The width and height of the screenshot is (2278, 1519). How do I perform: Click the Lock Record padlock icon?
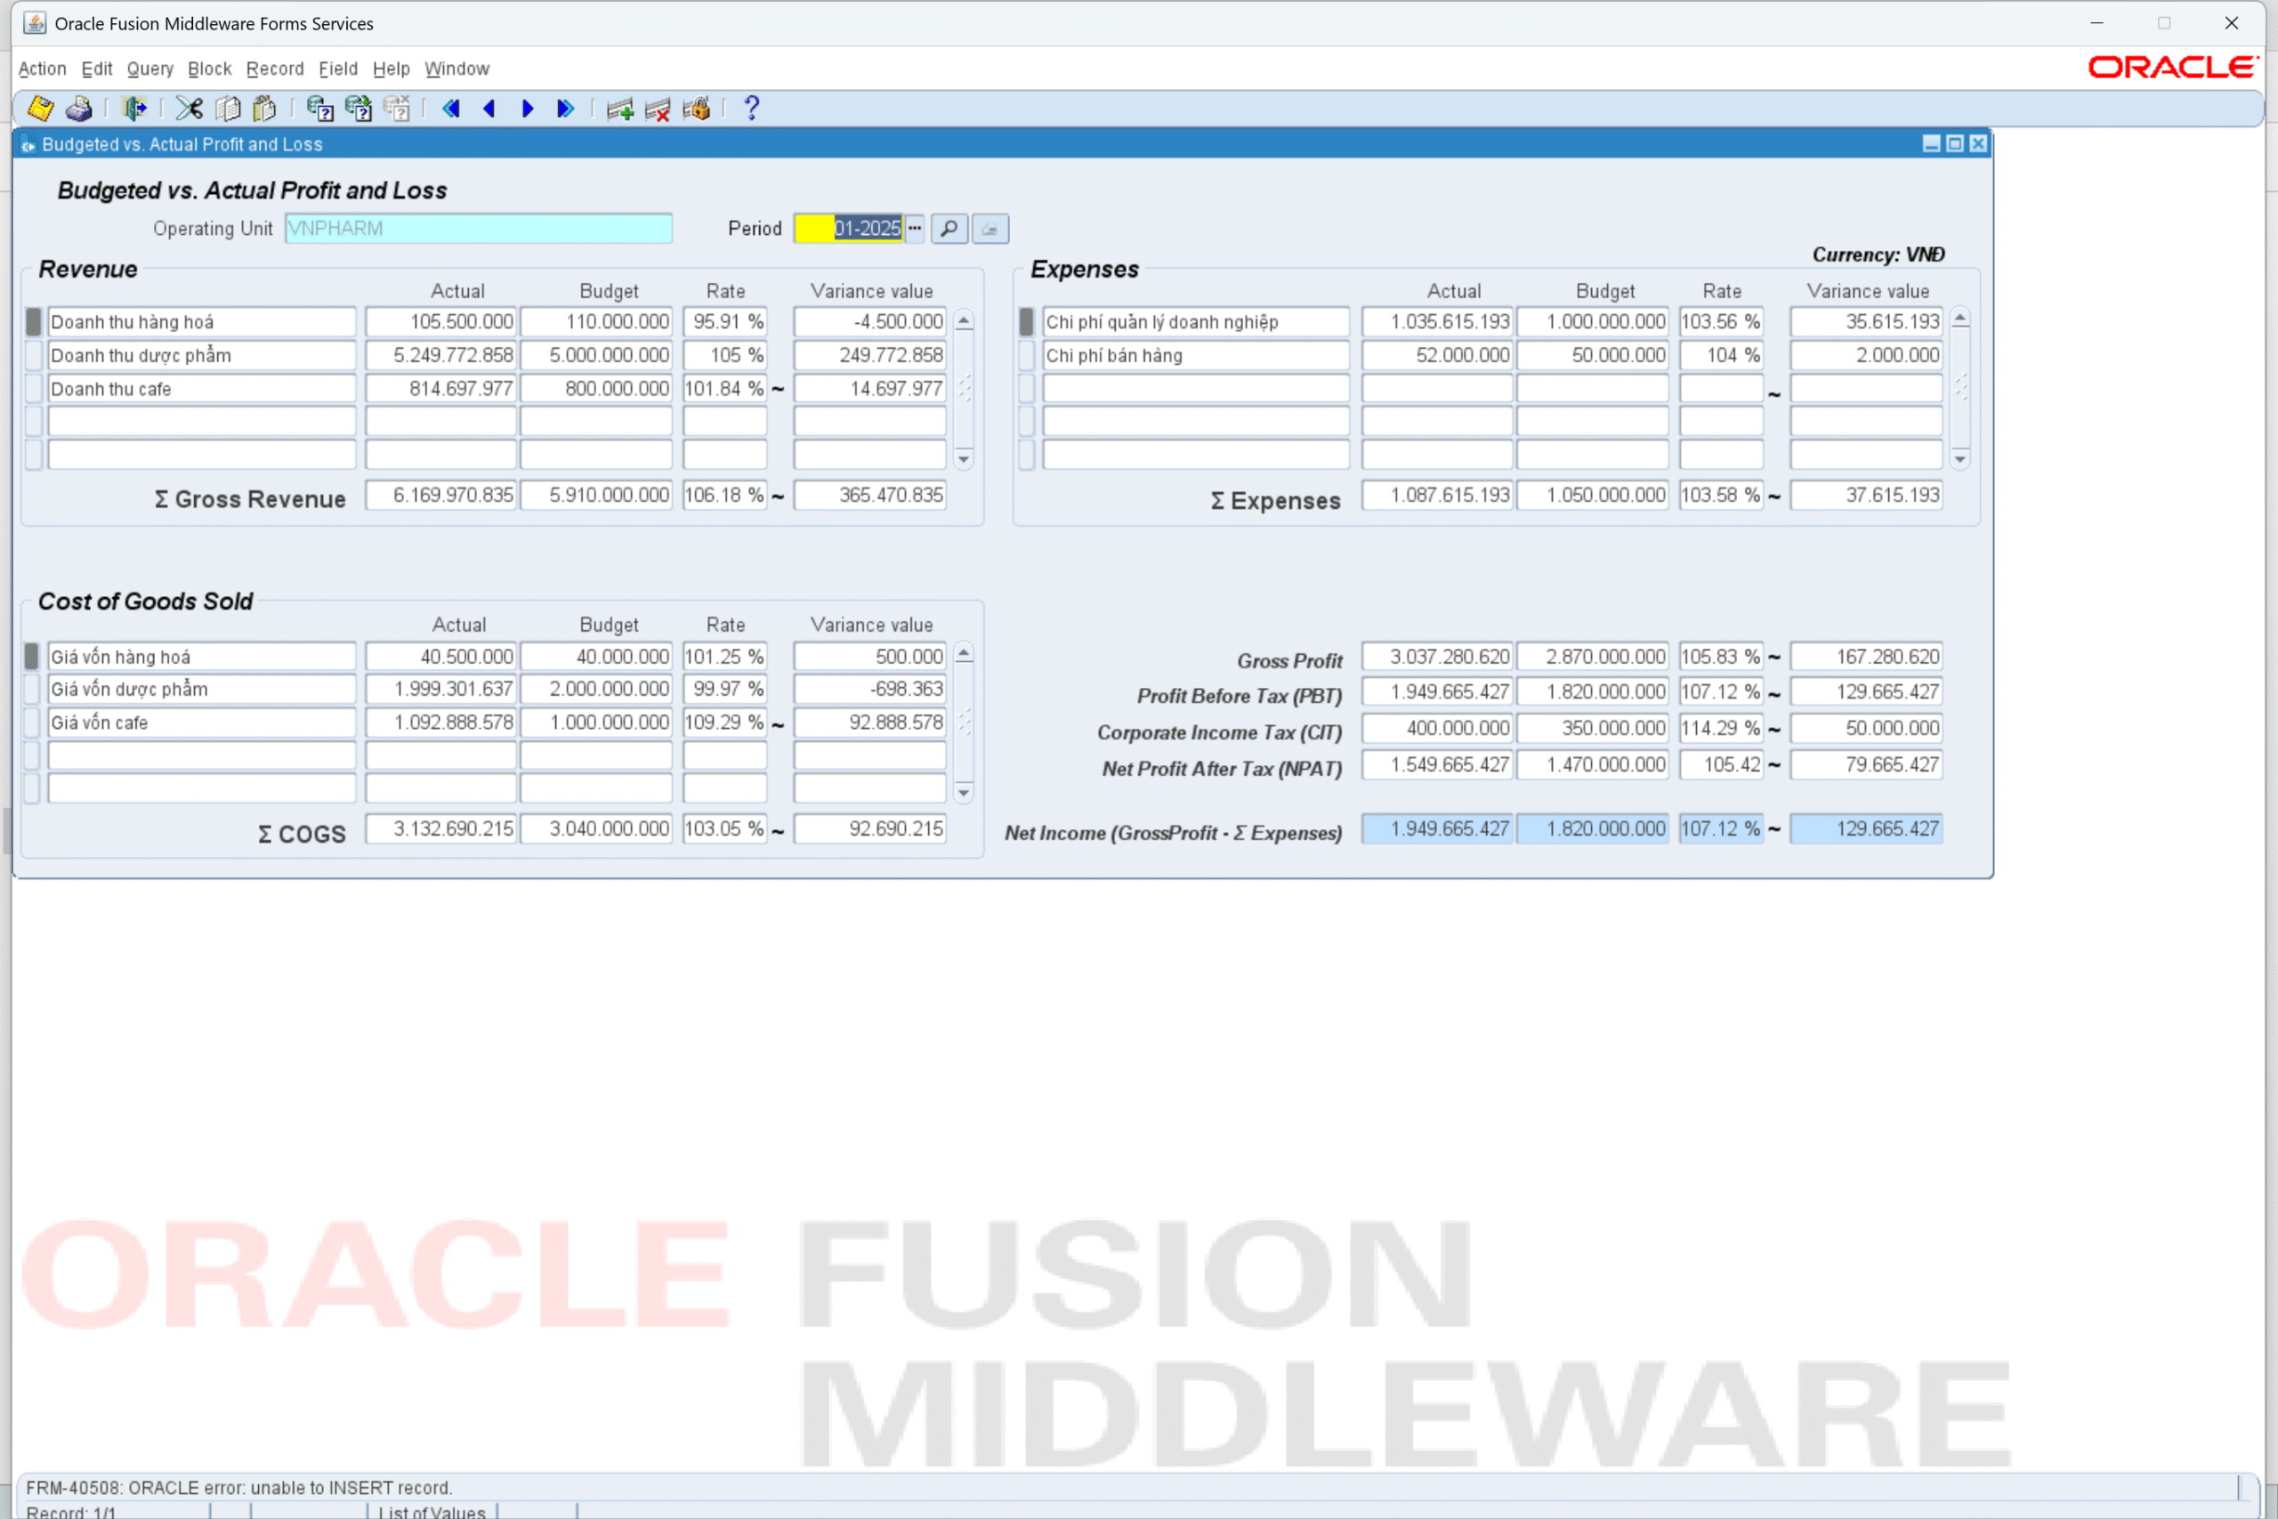pos(697,109)
